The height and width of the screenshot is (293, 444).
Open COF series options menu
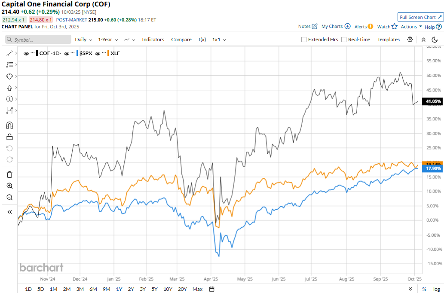pyautogui.click(x=33, y=52)
